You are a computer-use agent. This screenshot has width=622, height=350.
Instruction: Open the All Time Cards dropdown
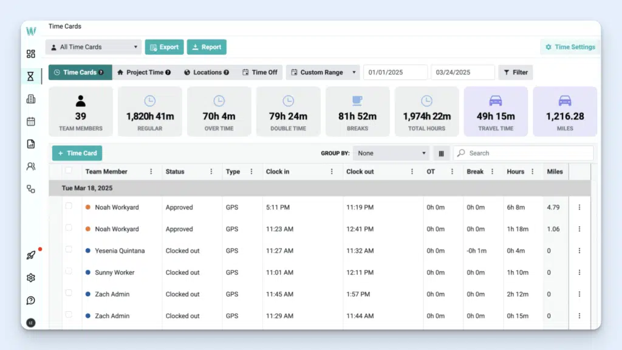coord(93,47)
